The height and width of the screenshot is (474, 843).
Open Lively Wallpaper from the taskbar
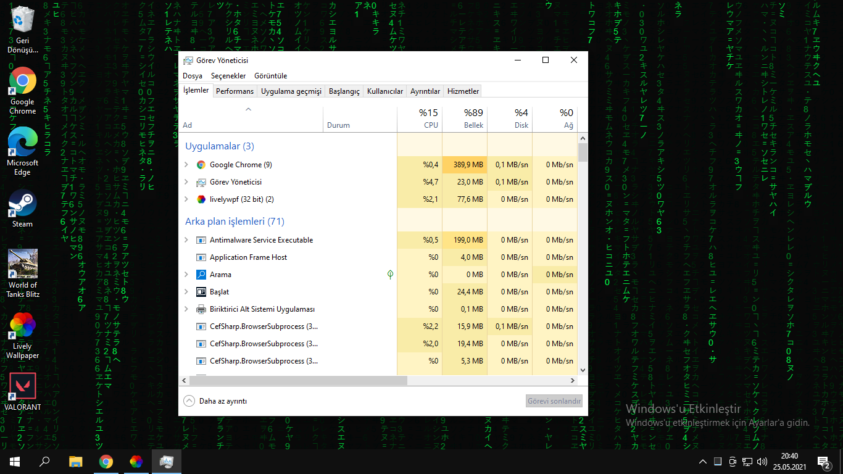(x=136, y=461)
